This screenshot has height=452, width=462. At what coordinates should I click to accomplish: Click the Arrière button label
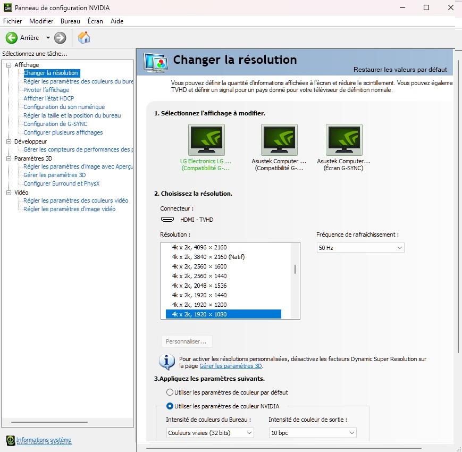(x=29, y=38)
